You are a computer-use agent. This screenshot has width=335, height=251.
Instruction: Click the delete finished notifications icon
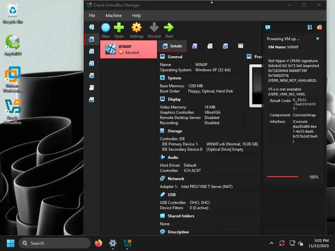click(319, 27)
